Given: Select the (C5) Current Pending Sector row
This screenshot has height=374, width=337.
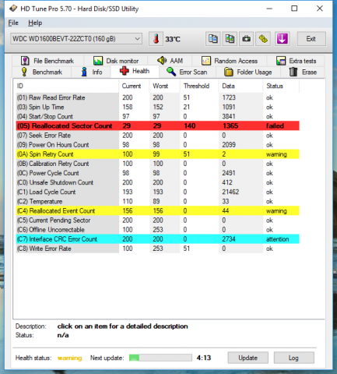Looking at the screenshot, I should tap(157, 221).
